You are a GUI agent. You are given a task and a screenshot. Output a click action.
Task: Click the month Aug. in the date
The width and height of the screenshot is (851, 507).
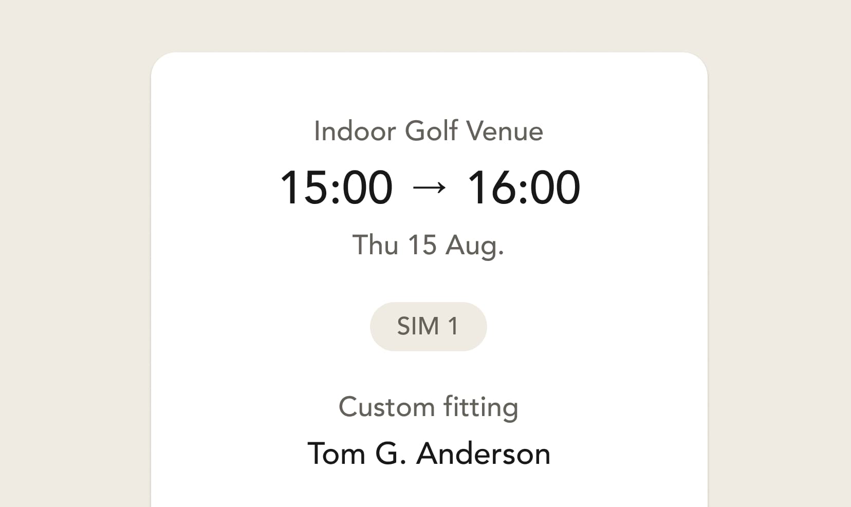[x=475, y=246]
